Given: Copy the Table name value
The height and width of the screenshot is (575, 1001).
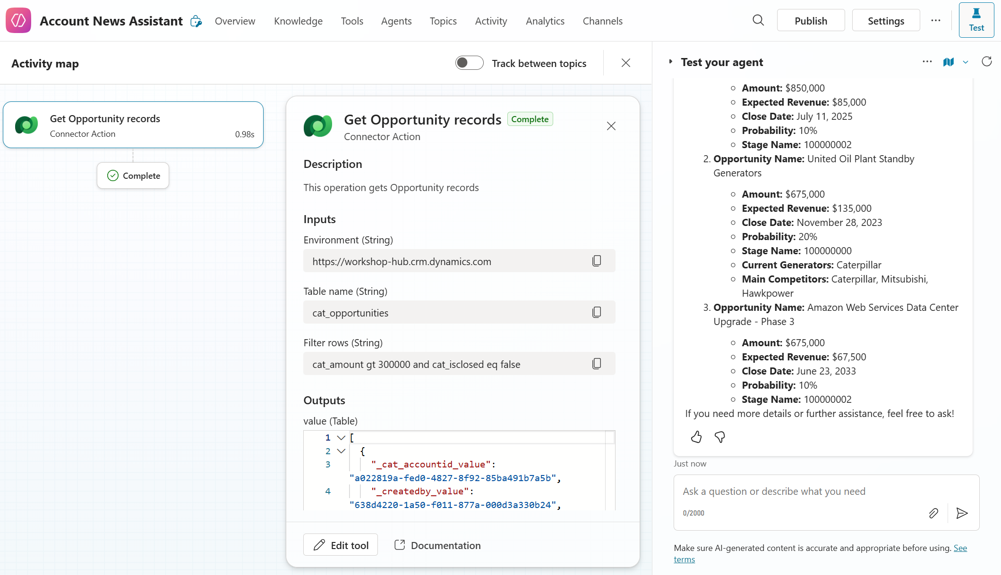Looking at the screenshot, I should [x=597, y=312].
